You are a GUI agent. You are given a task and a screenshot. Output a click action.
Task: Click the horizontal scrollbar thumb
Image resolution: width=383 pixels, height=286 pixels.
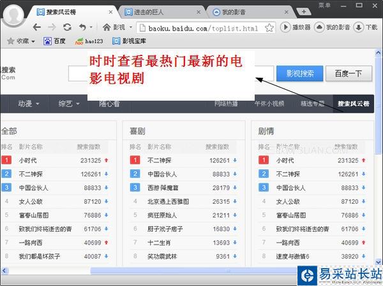click(194, 271)
